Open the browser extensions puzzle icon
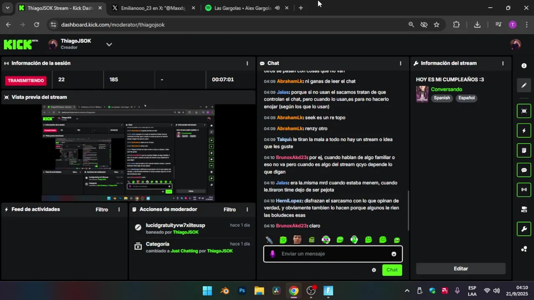This screenshot has height=300, width=534. [456, 25]
